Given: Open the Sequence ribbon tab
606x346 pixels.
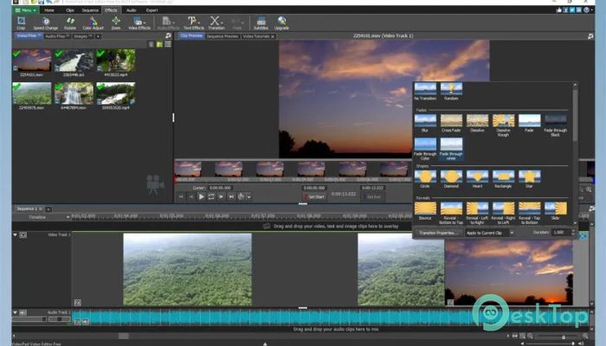Looking at the screenshot, I should tap(90, 10).
